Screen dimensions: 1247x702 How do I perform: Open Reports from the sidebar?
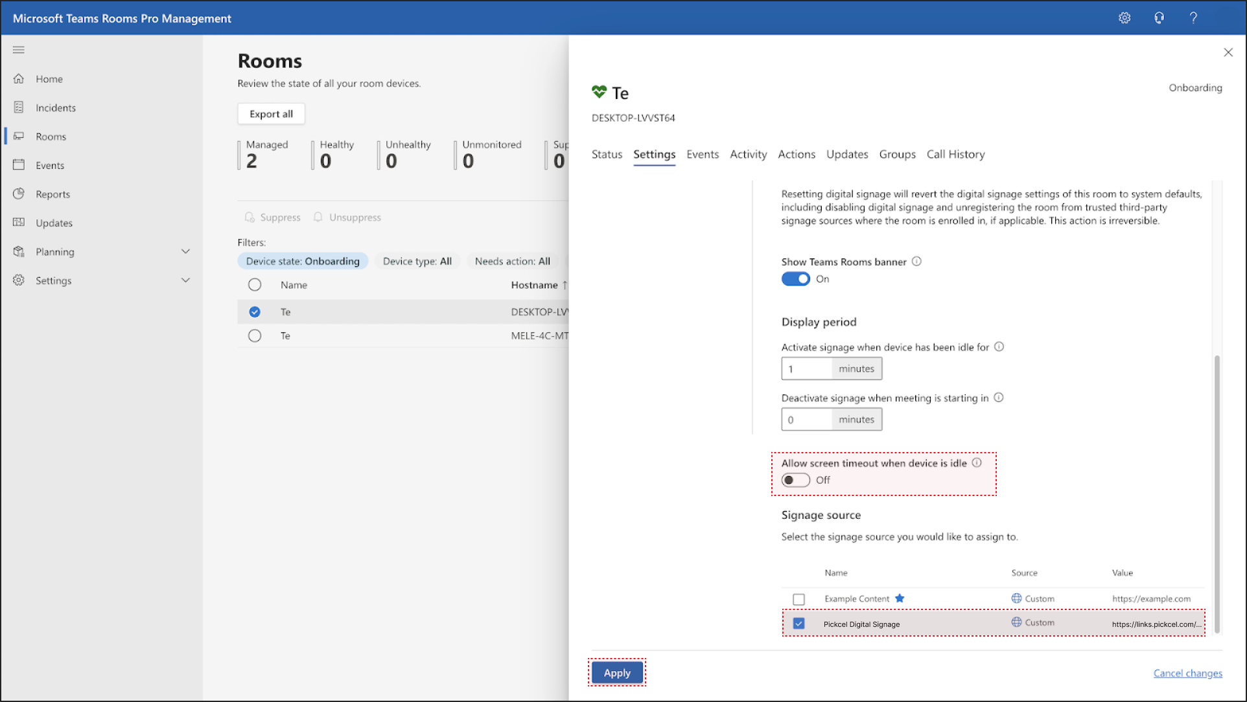click(52, 194)
